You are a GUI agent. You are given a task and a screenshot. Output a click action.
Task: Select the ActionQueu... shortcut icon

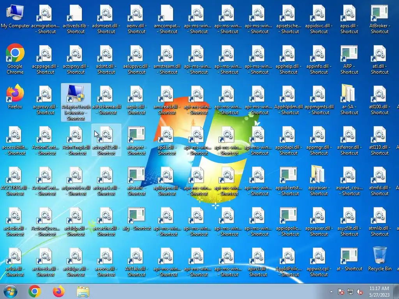tap(45, 221)
